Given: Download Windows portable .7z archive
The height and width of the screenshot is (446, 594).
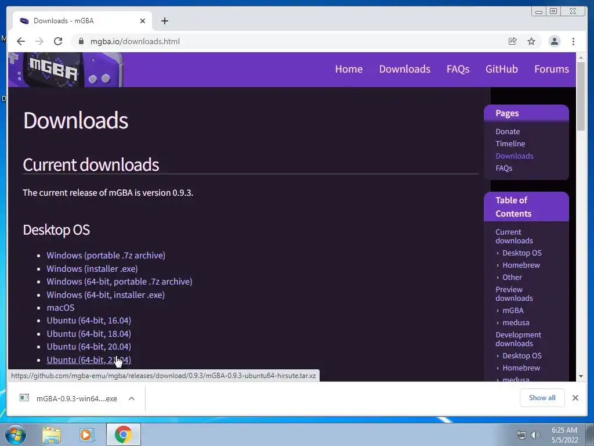Looking at the screenshot, I should (106, 256).
